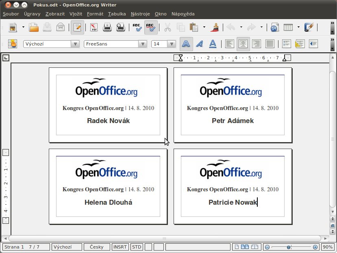The width and height of the screenshot is (337, 253).
Task: Open the Nástroje menu
Action: tap(140, 14)
